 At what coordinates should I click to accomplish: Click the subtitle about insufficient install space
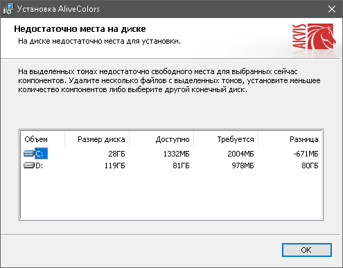click(99, 42)
